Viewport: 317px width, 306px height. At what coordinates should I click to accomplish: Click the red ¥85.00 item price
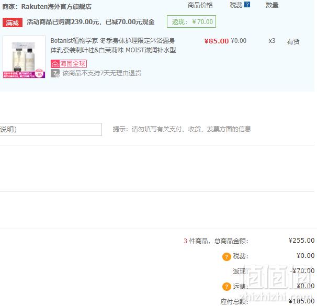click(x=217, y=41)
